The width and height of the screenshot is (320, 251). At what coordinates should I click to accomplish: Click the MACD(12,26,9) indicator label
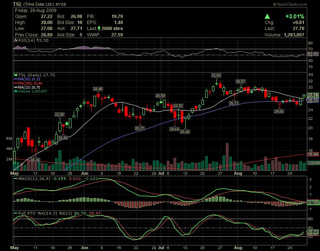(x=35, y=179)
